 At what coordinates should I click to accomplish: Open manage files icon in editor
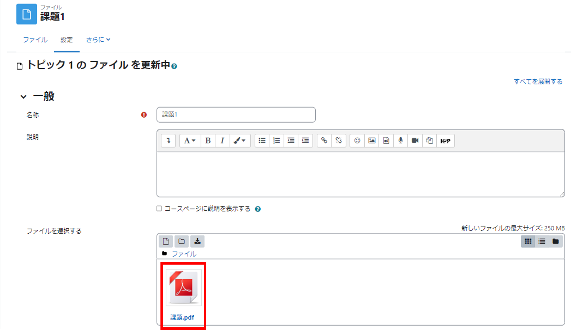(429, 141)
